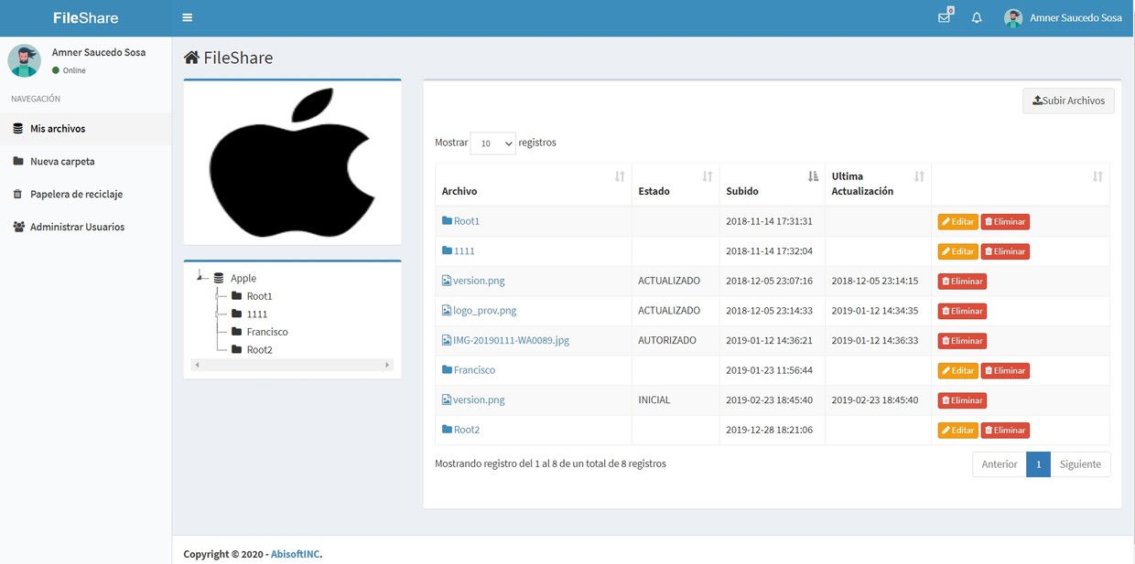Select Francisco folder in the tree
Image resolution: width=1135 pixels, height=564 pixels.
point(267,332)
